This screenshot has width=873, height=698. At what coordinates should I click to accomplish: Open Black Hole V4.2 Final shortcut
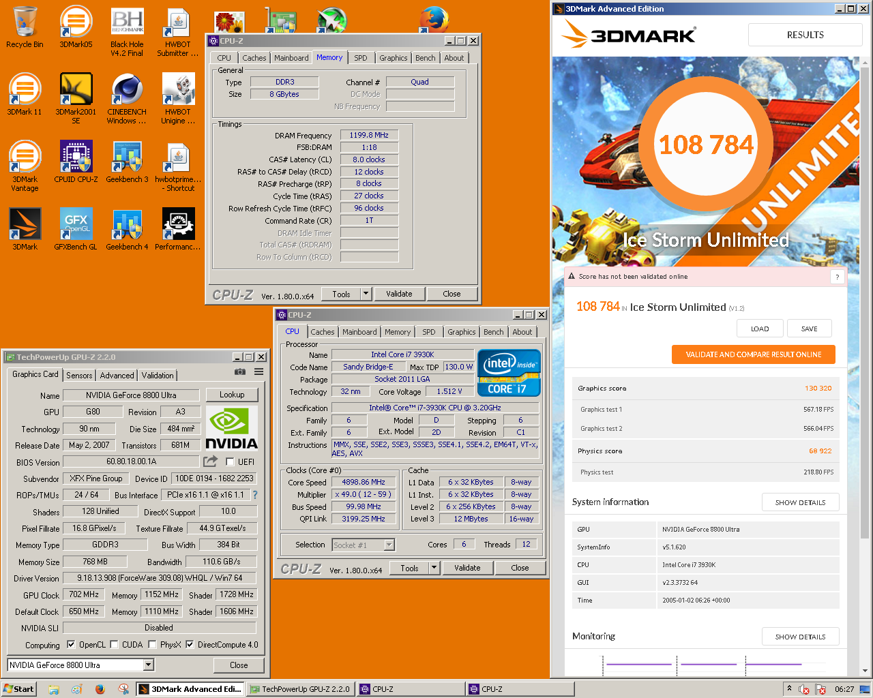pyautogui.click(x=127, y=31)
